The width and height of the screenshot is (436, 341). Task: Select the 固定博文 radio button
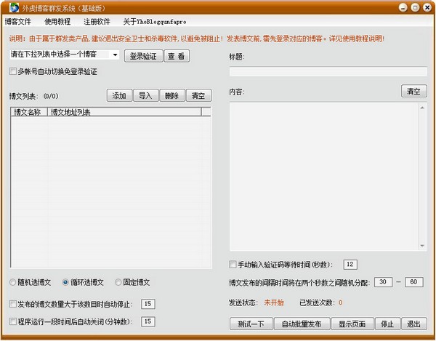(118, 282)
